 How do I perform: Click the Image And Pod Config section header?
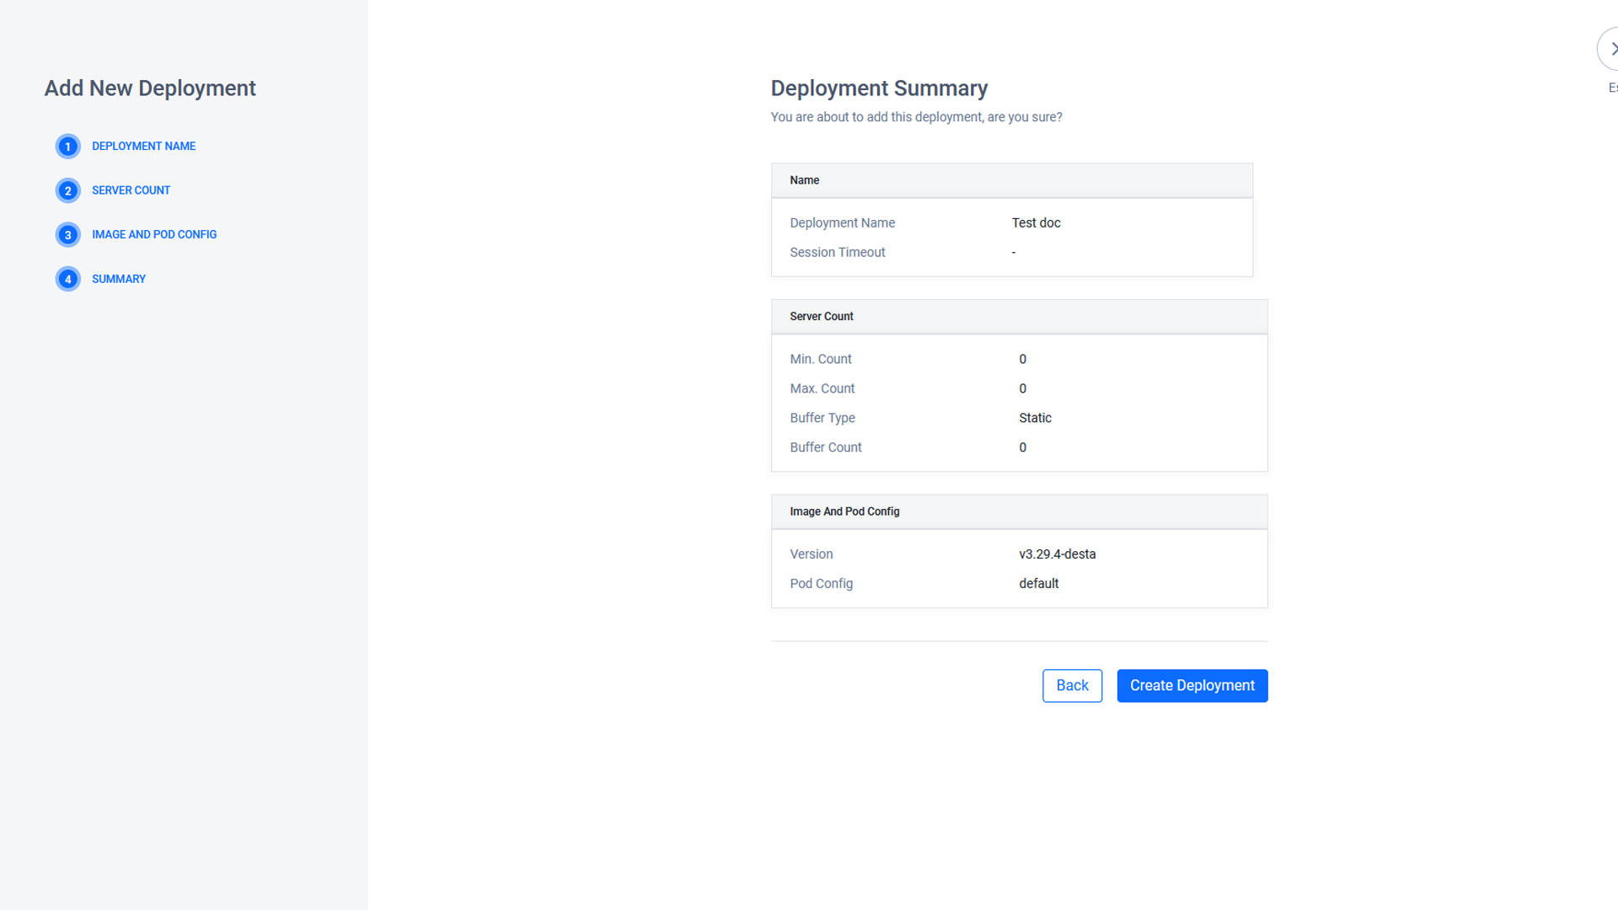(1019, 511)
